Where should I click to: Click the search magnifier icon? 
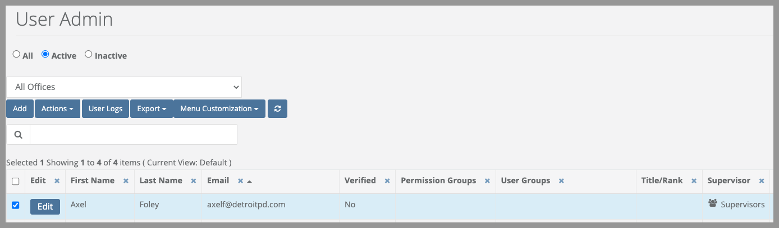(18, 134)
